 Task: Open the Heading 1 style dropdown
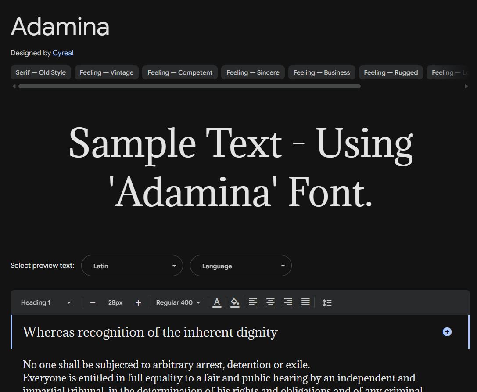pyautogui.click(x=46, y=302)
